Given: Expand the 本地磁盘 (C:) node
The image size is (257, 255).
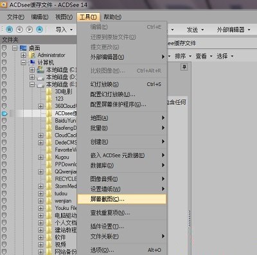Looking at the screenshot, I should pyautogui.click(x=32, y=70).
